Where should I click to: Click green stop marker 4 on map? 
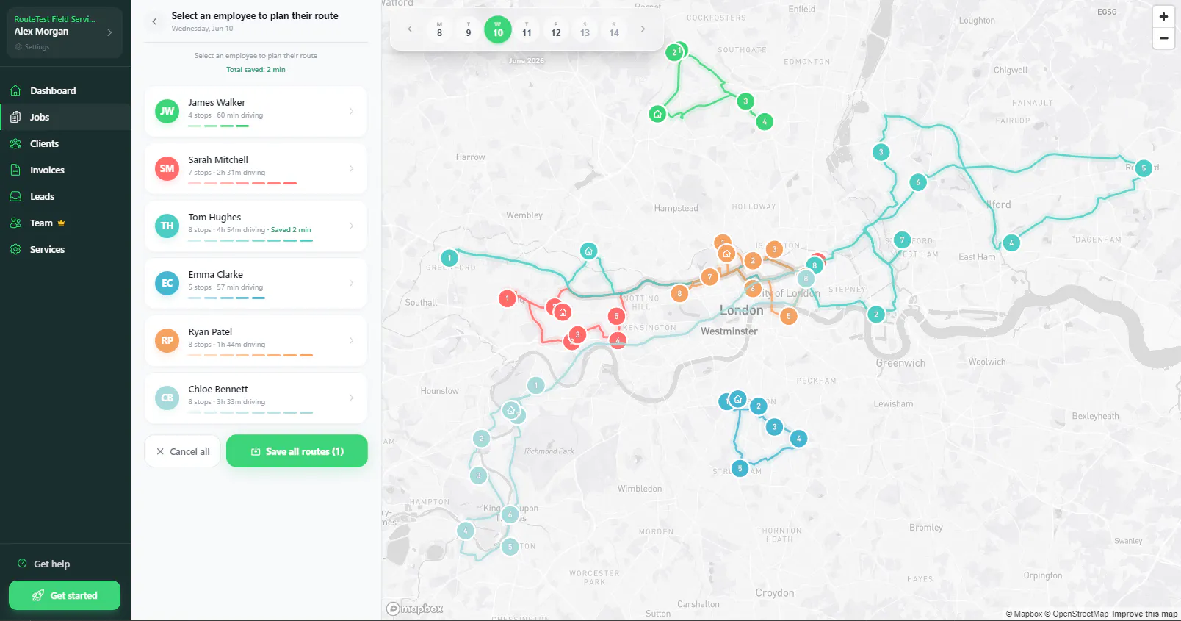[x=765, y=122]
